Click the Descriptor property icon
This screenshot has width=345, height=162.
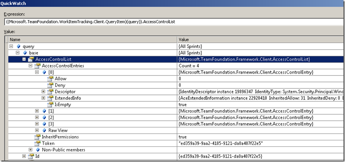[50, 91]
